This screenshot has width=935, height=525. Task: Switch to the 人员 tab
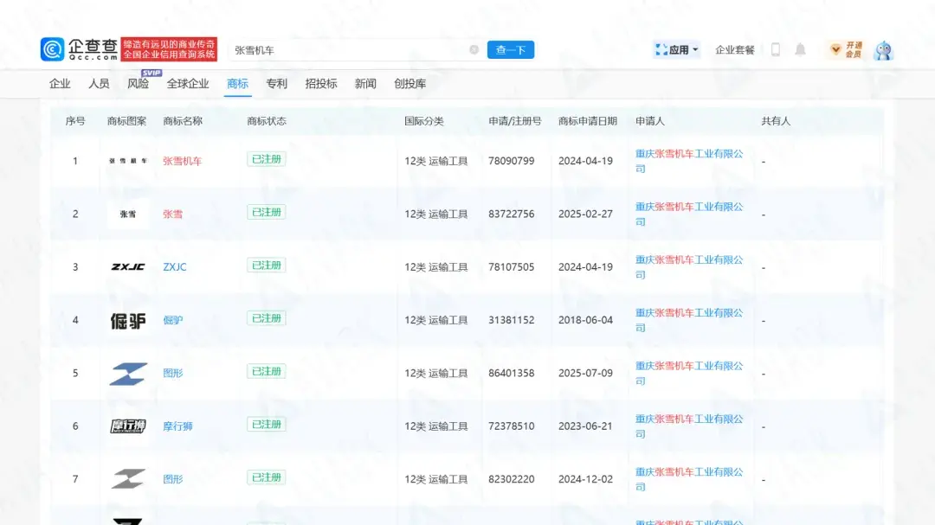(x=99, y=84)
